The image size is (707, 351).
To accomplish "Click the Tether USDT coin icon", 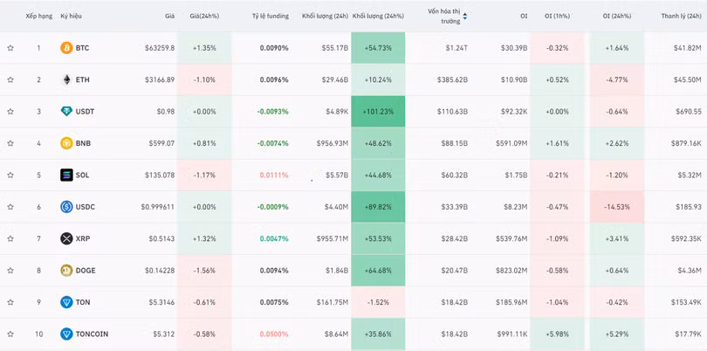I will pyautogui.click(x=66, y=112).
